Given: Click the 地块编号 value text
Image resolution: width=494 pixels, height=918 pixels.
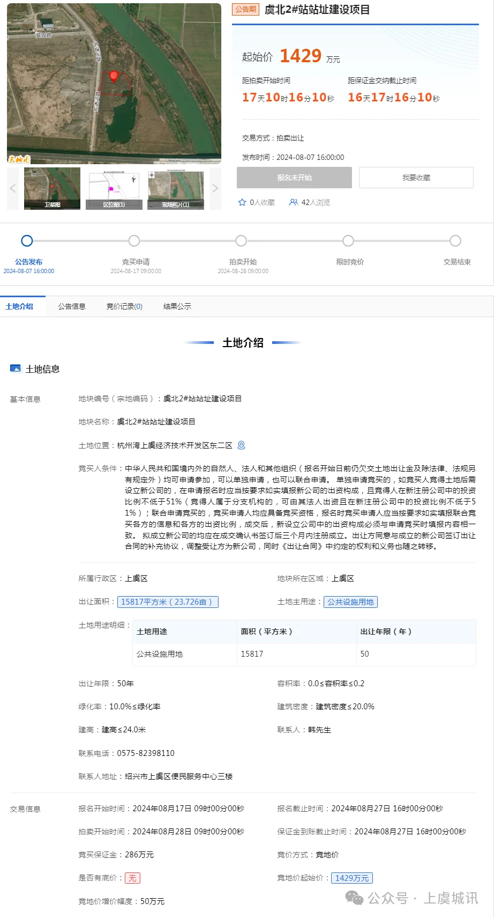Looking at the screenshot, I should coord(203,399).
